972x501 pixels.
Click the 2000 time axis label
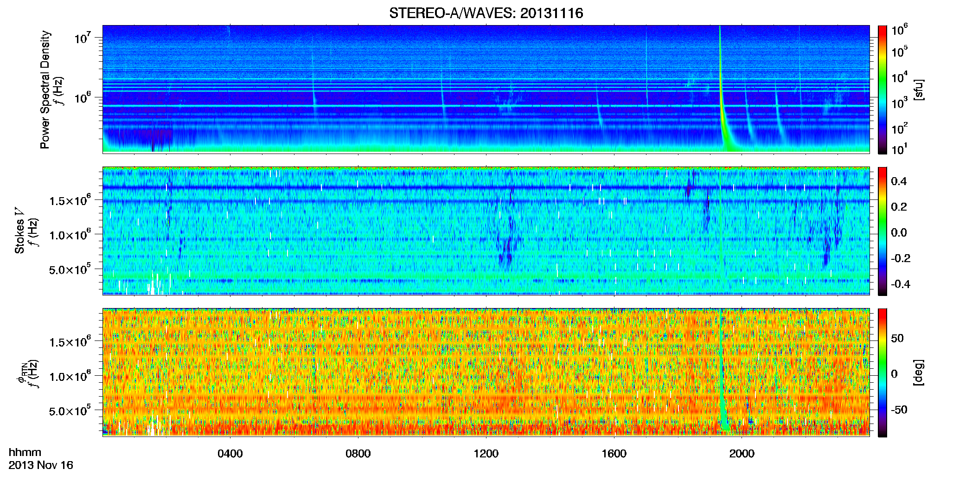pos(742,454)
